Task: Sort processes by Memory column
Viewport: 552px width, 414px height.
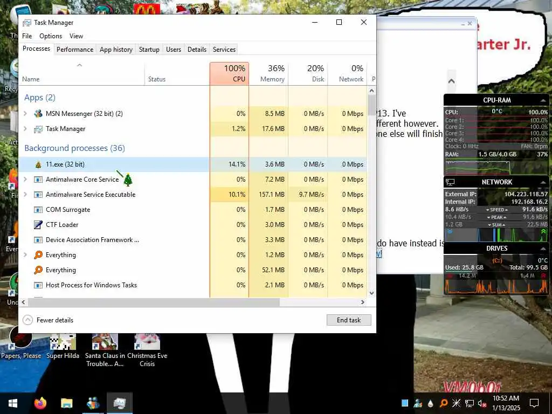Action: [268, 73]
